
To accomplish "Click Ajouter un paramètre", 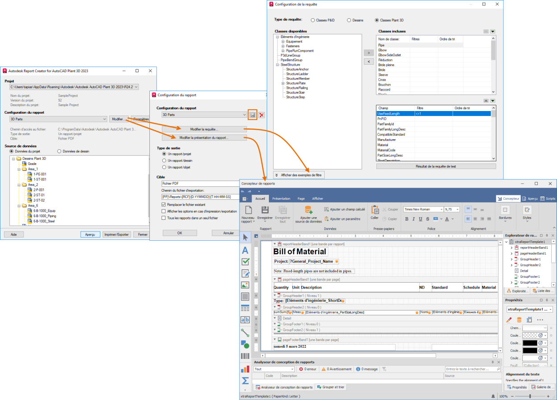I will 342,219.
